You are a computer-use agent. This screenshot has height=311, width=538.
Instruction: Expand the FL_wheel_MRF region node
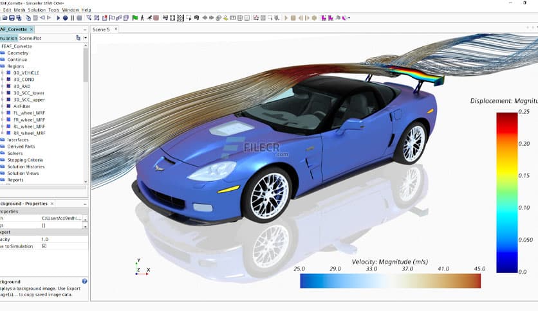tap(3, 112)
